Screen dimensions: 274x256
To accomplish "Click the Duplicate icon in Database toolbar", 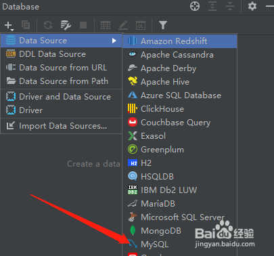I will point(26,25).
